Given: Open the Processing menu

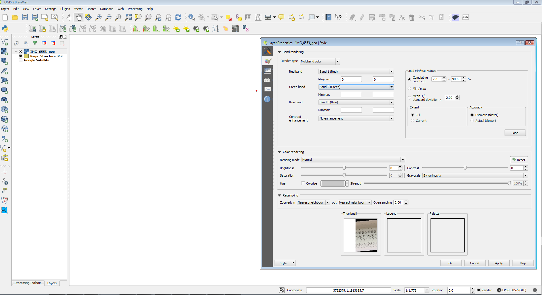Looking at the screenshot, I should (x=135, y=9).
